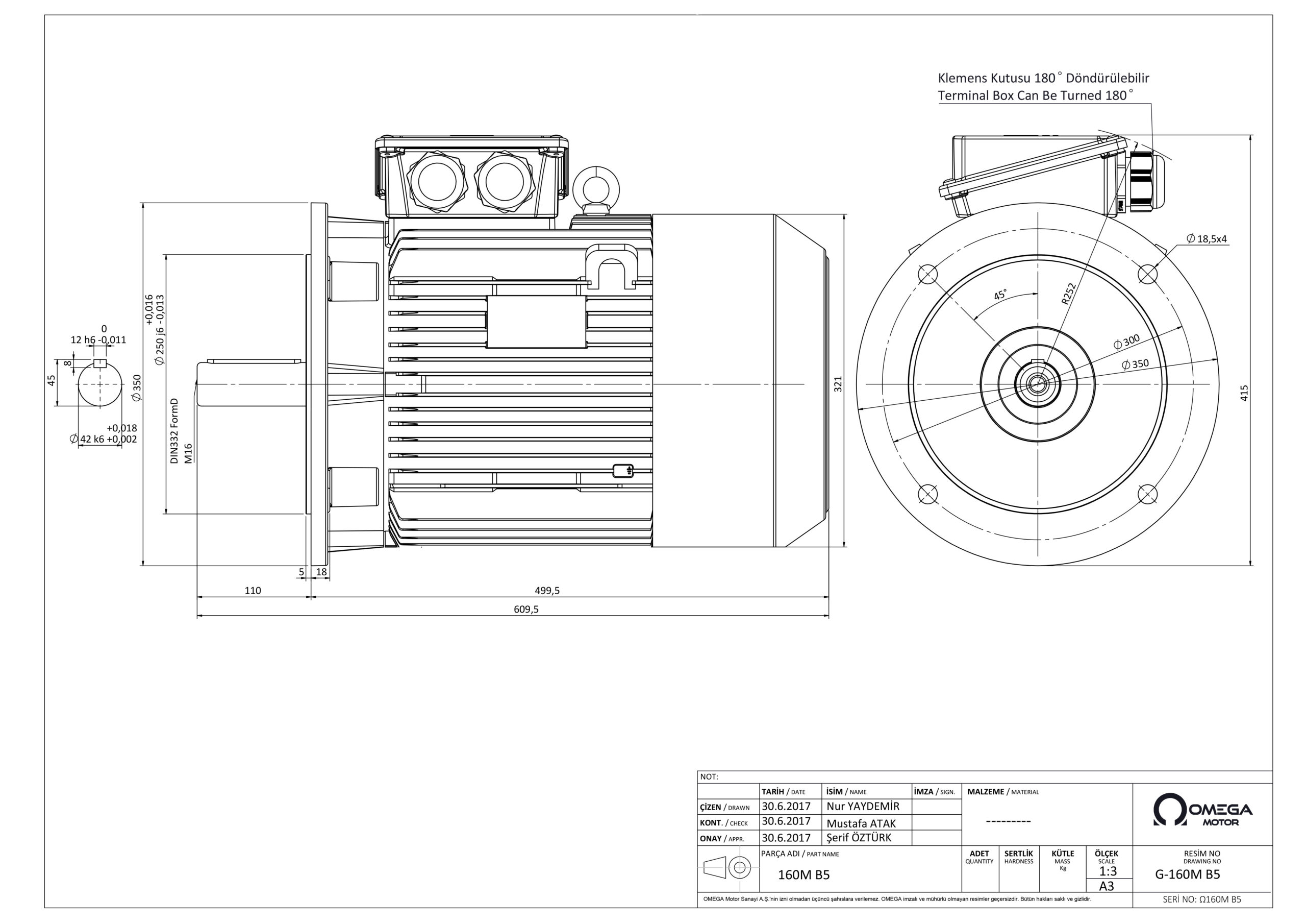This screenshot has height=924, width=1306.
Task: Click the R252 radius label
Action: (x=1068, y=294)
